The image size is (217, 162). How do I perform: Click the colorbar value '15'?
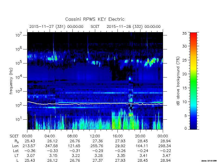pos(184,88)
